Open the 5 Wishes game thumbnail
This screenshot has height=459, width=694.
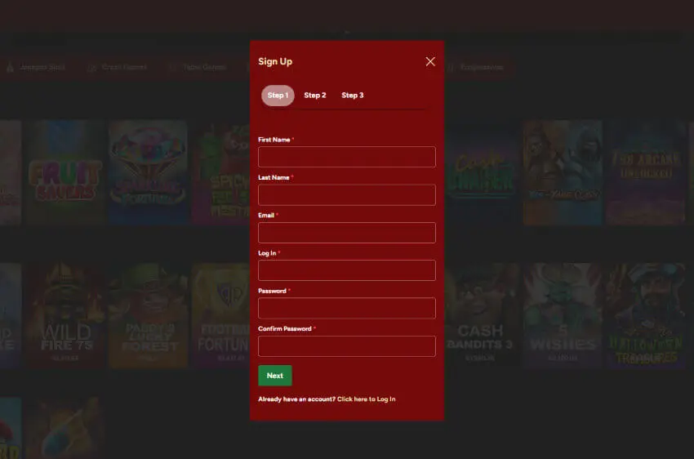(563, 315)
